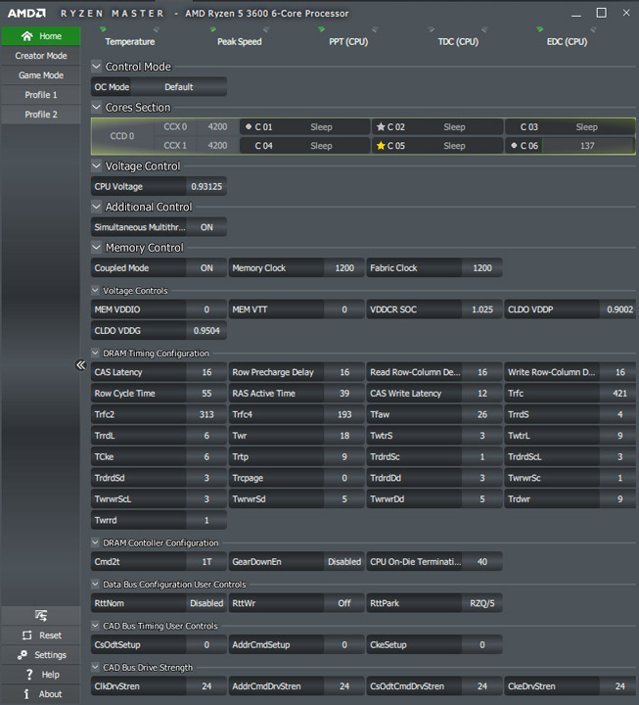Image resolution: width=639 pixels, height=705 pixels.
Task: Click the AMD logo in title bar
Action: point(26,13)
